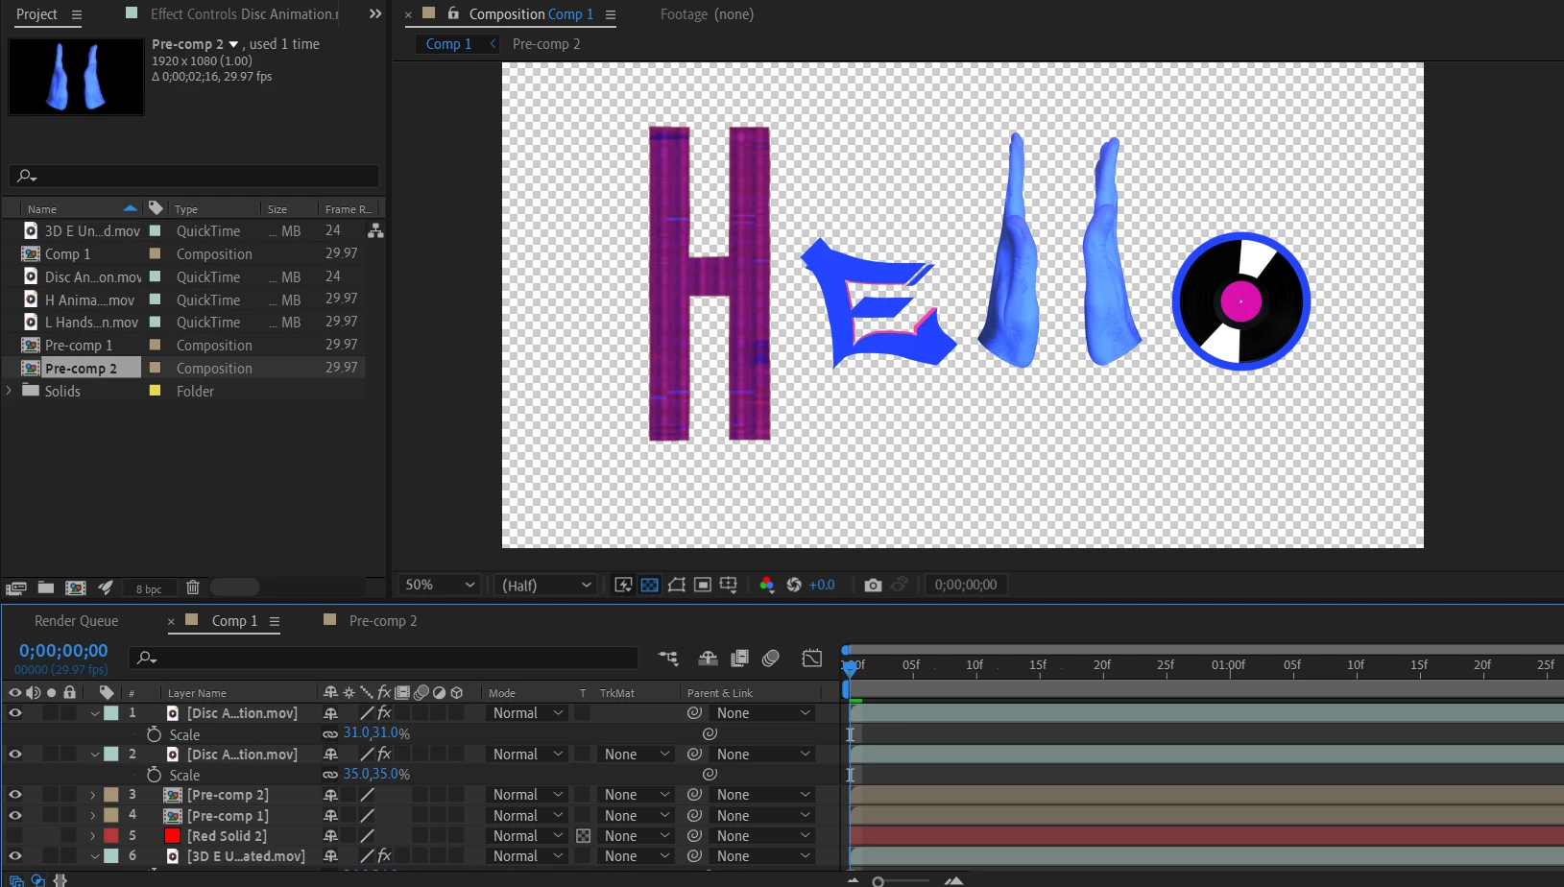This screenshot has height=887, width=1564.
Task: Click Interpret Footage icon in Project panel
Action: (x=15, y=588)
